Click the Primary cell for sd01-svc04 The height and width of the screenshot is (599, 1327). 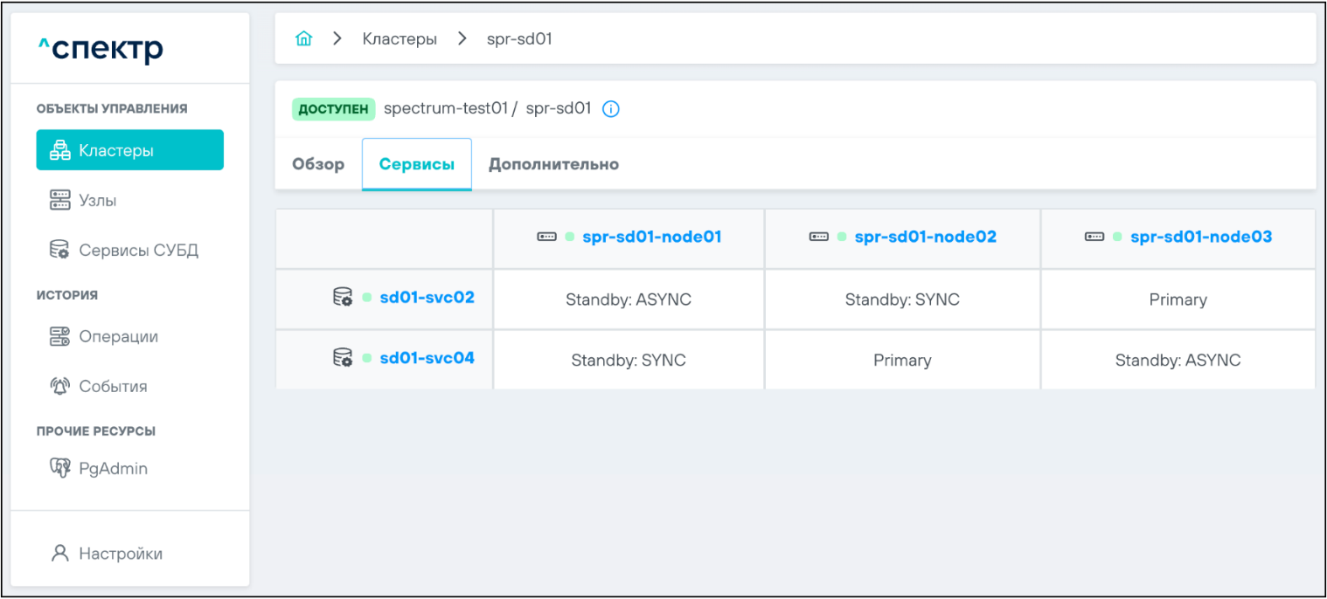[x=902, y=360]
